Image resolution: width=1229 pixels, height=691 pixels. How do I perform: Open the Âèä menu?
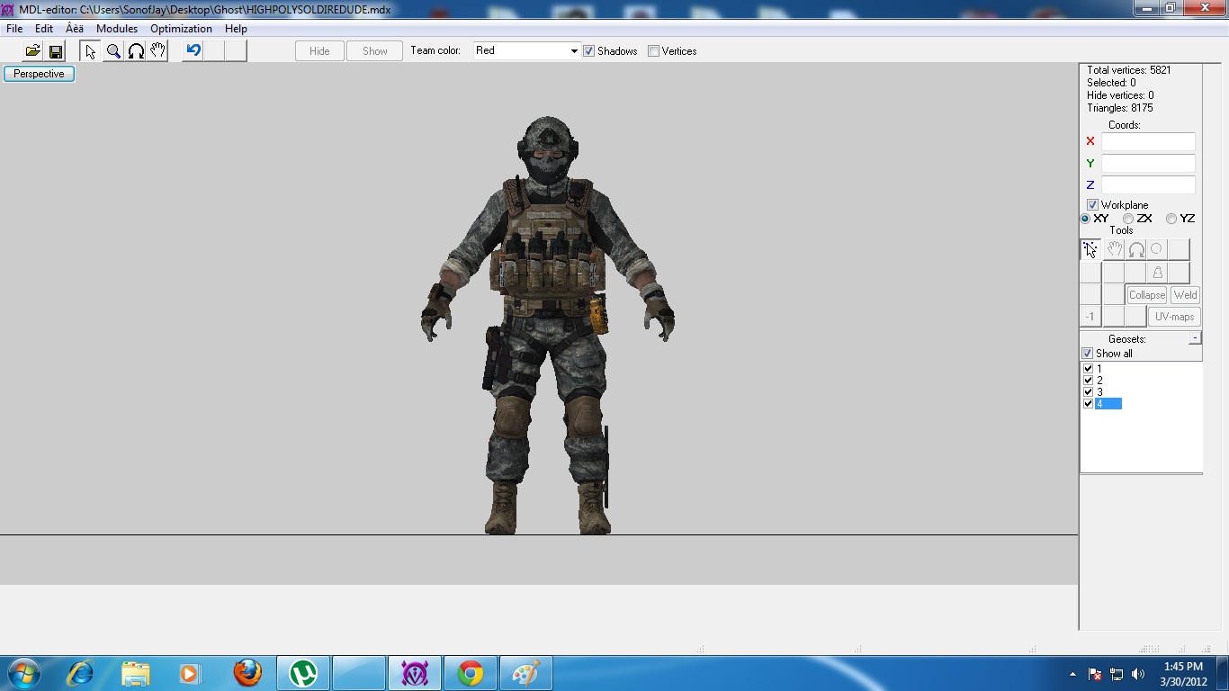coord(75,29)
